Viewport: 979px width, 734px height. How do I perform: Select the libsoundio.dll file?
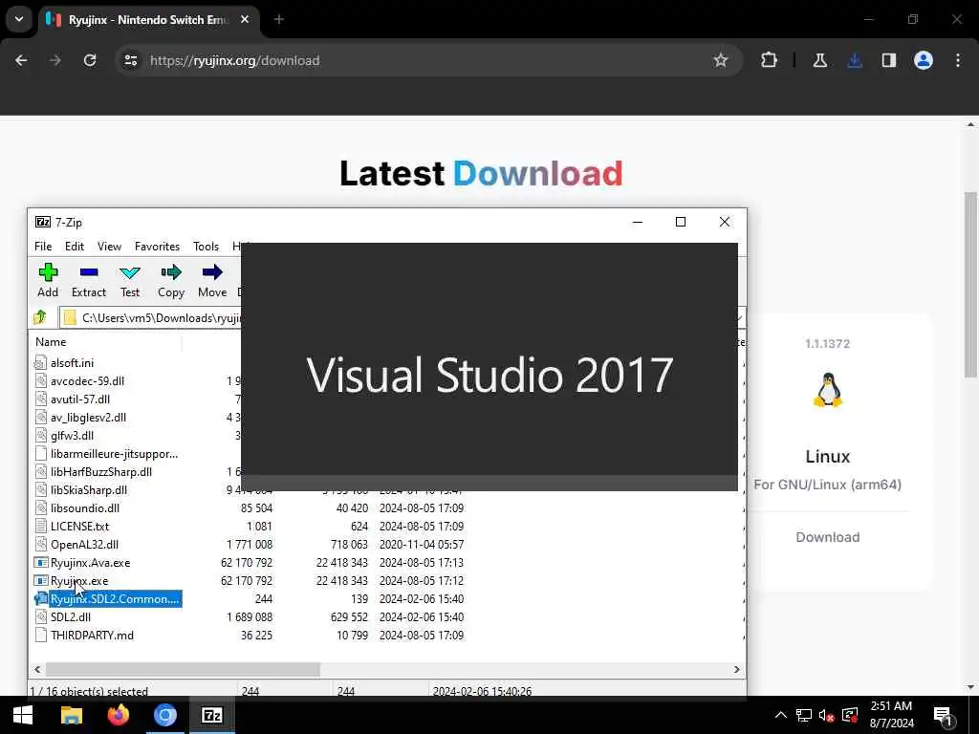point(85,508)
